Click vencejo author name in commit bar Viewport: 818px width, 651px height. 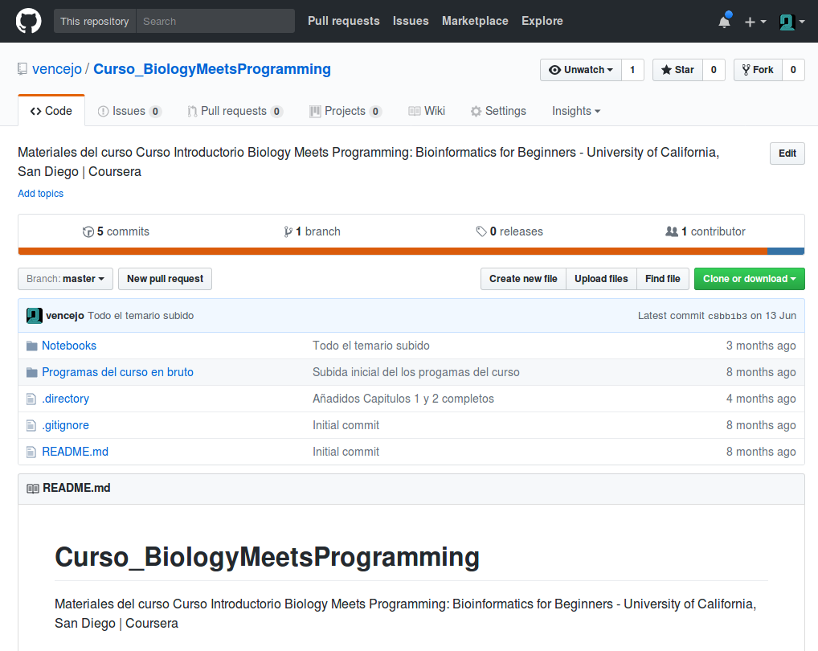pos(65,316)
